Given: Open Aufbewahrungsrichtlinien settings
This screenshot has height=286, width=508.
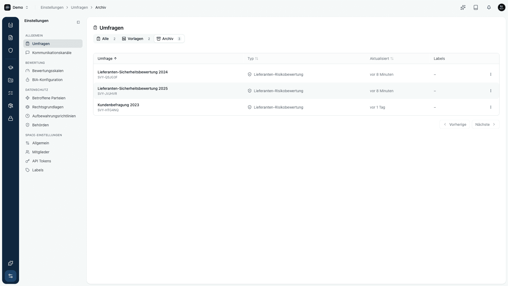Looking at the screenshot, I should coord(53,116).
